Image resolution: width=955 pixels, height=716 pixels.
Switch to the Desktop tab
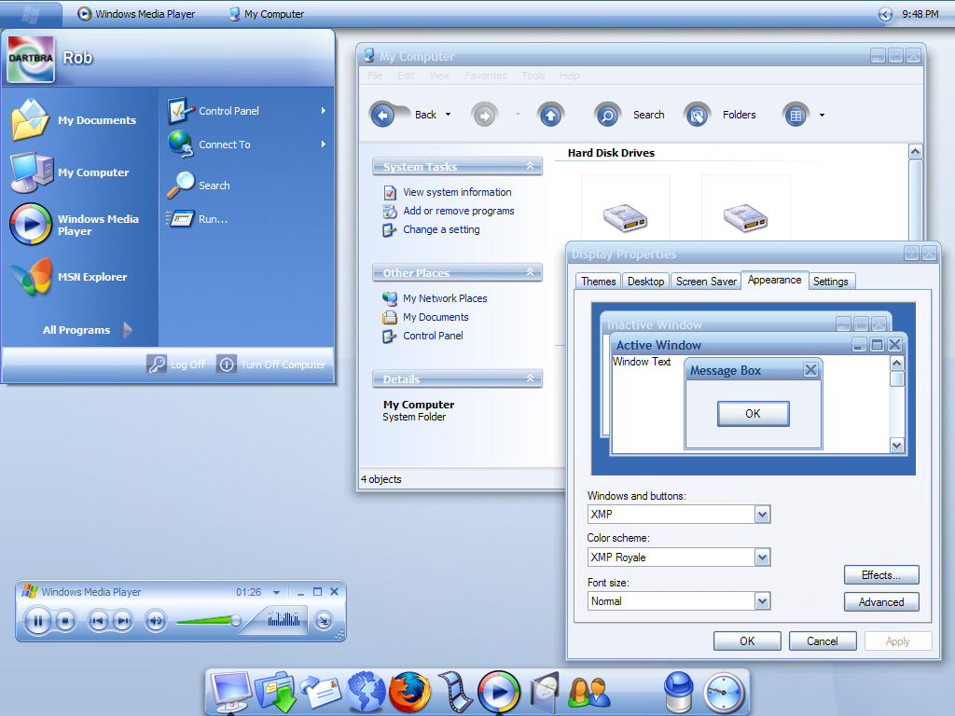pyautogui.click(x=645, y=282)
